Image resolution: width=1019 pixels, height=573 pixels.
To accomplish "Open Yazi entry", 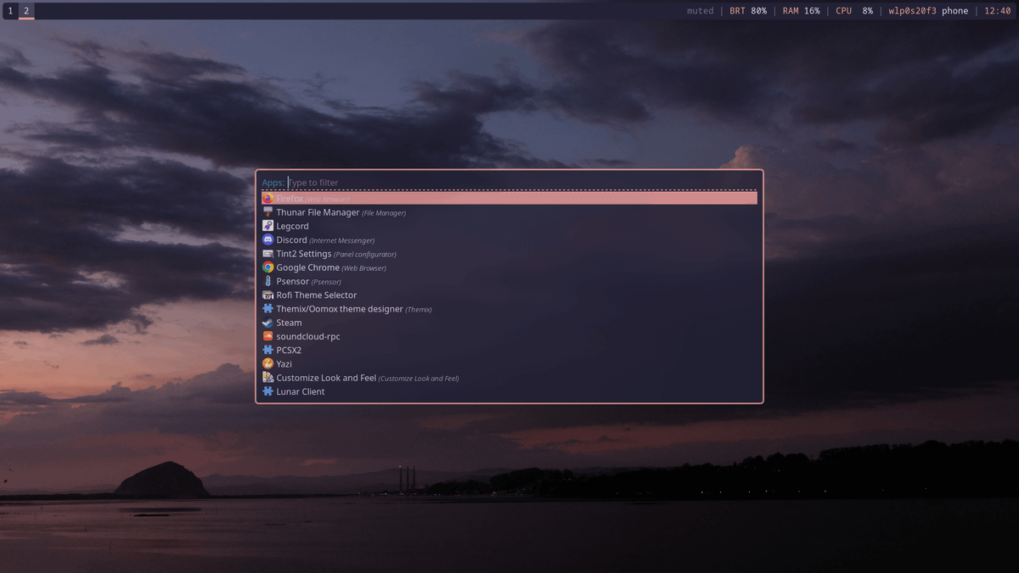I will coord(509,364).
